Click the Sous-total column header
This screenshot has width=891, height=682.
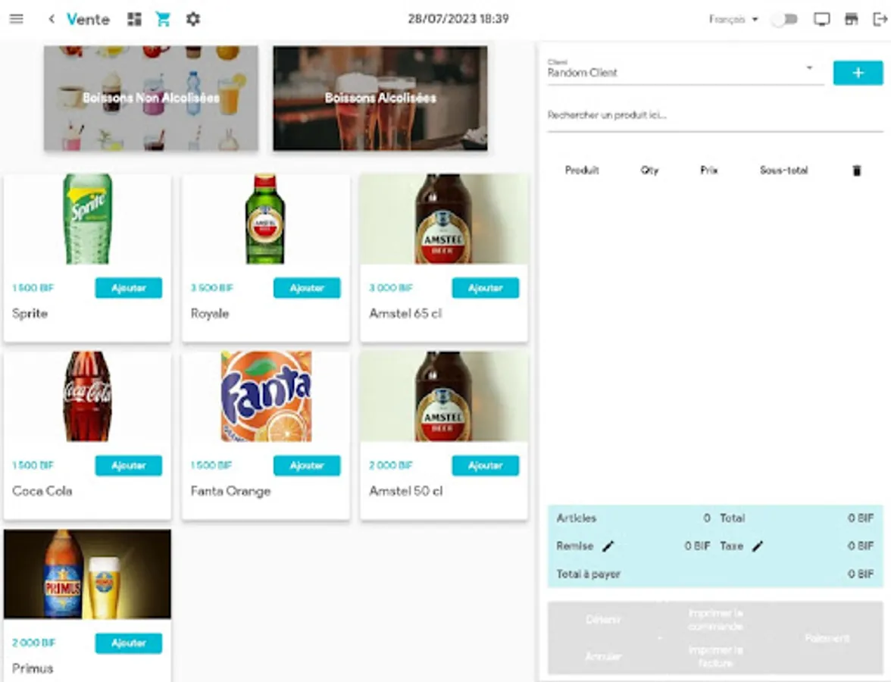pyautogui.click(x=783, y=170)
